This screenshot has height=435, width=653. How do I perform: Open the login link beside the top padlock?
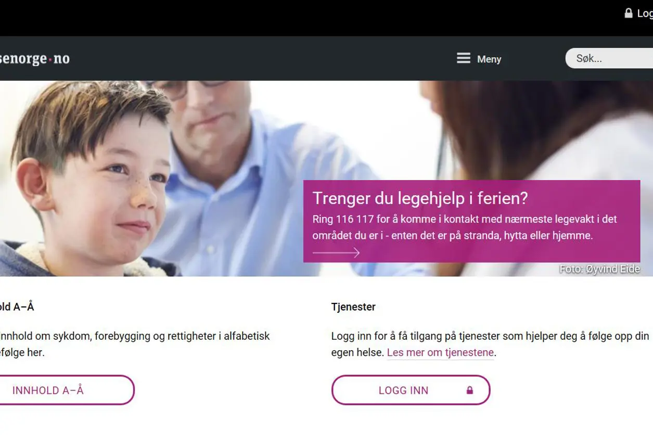click(645, 14)
